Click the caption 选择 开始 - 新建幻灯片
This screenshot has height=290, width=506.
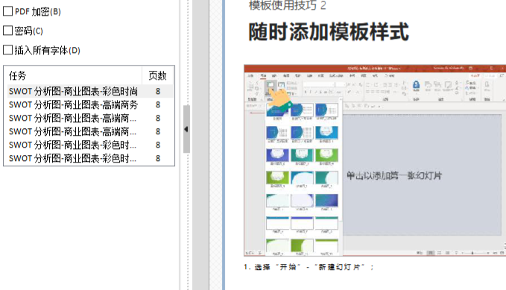pos(309,267)
